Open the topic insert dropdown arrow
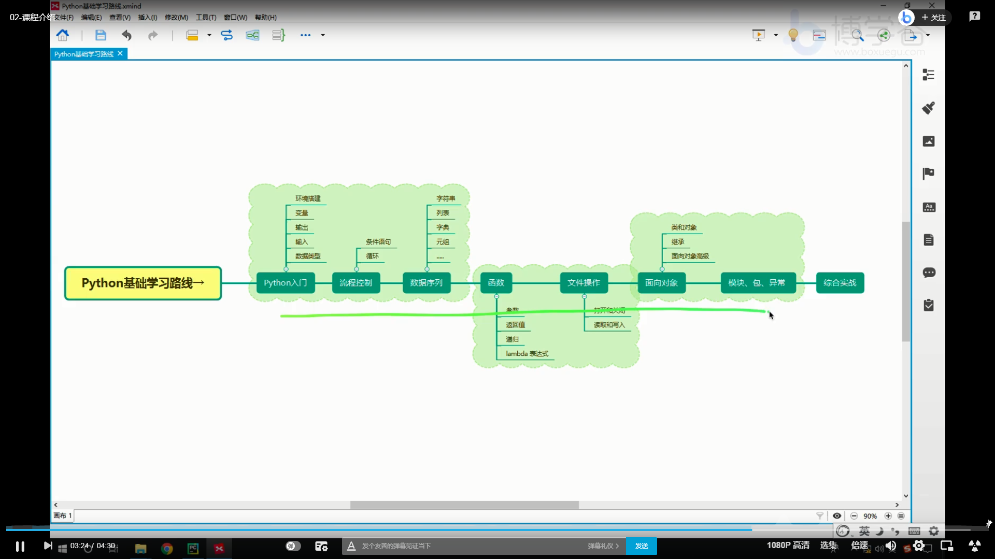Image resolution: width=995 pixels, height=559 pixels. [x=209, y=35]
